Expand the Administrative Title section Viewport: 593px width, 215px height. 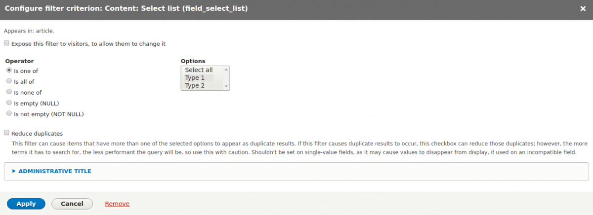pos(54,171)
